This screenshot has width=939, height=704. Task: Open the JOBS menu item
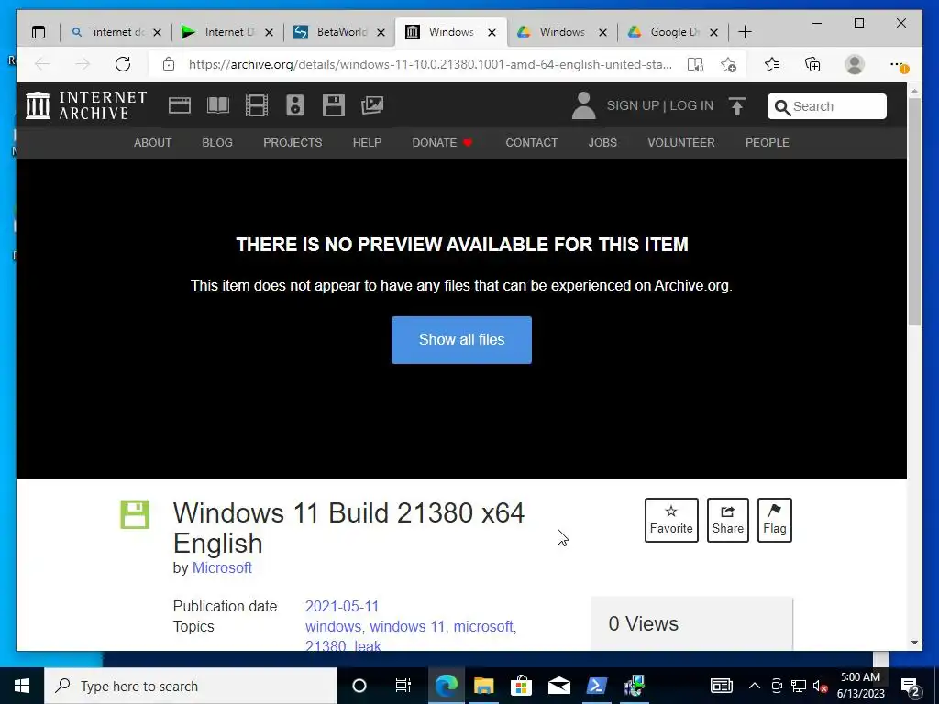(x=602, y=142)
